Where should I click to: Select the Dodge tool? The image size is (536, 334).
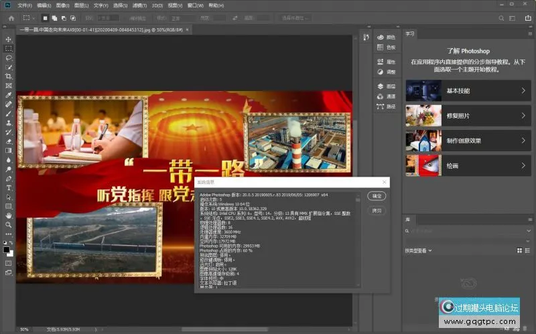(9, 169)
